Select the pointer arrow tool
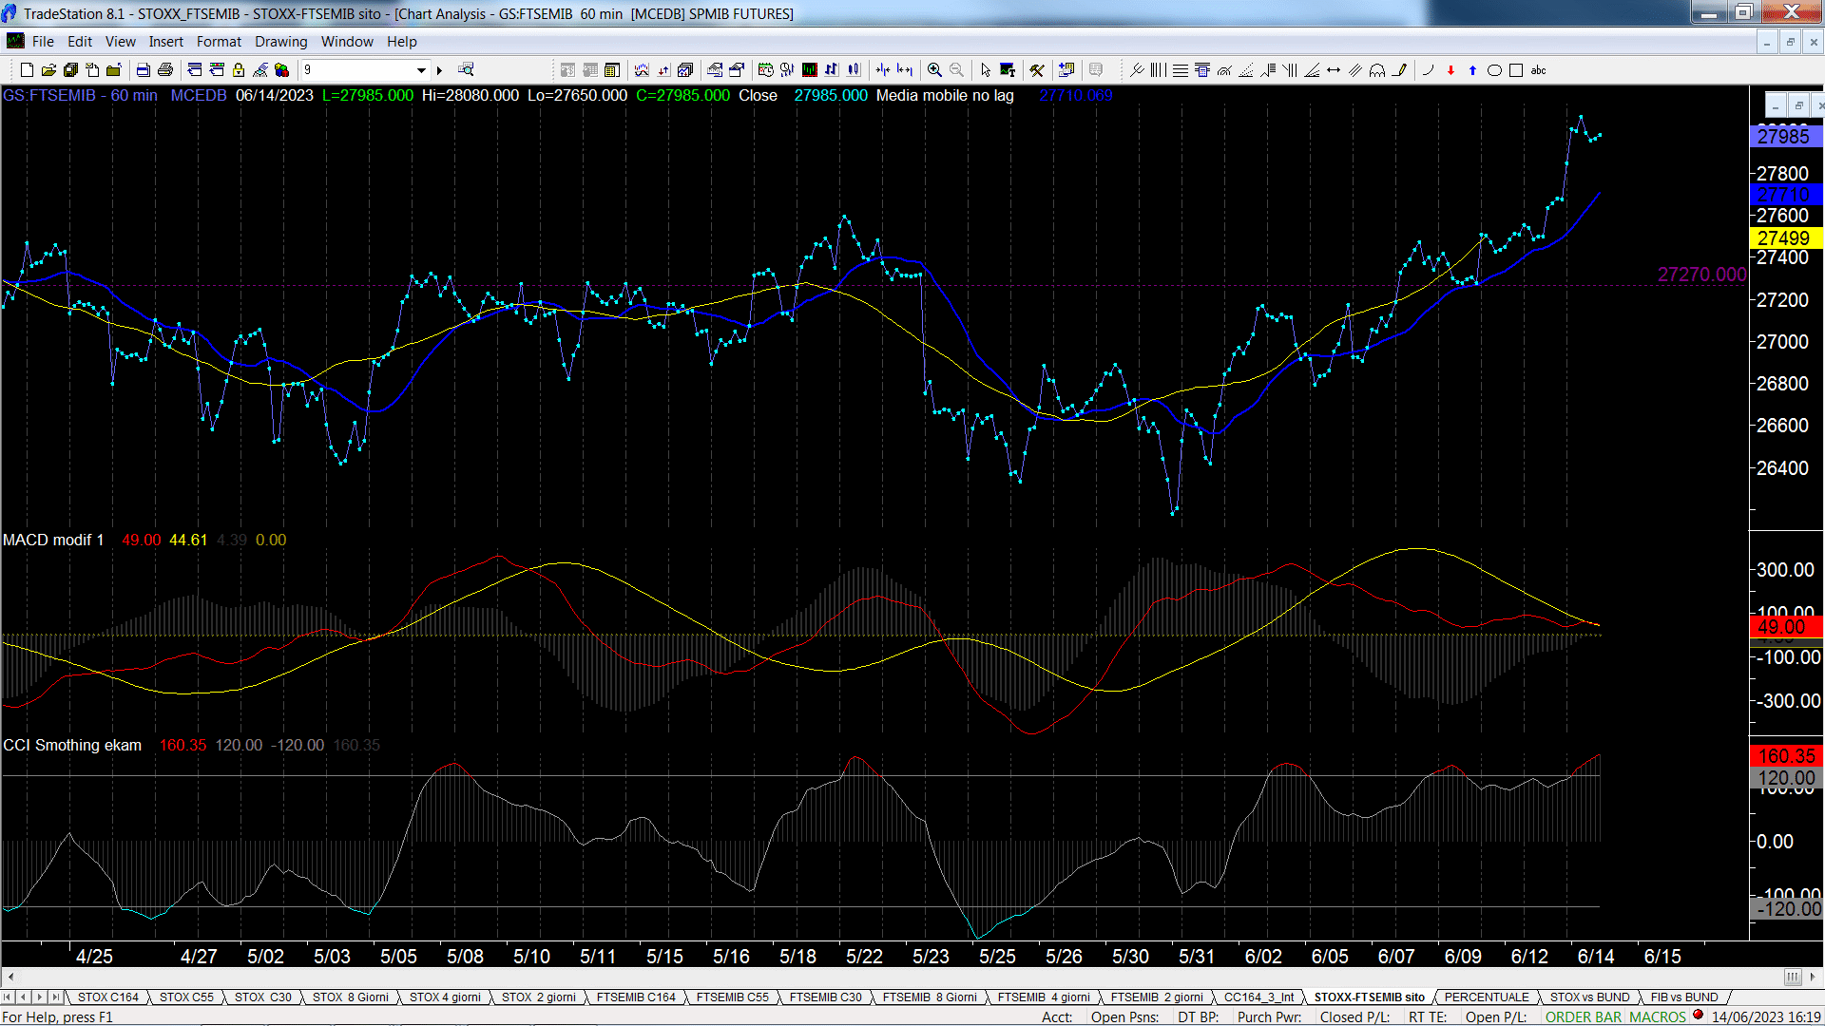The image size is (1825, 1026). click(x=986, y=69)
